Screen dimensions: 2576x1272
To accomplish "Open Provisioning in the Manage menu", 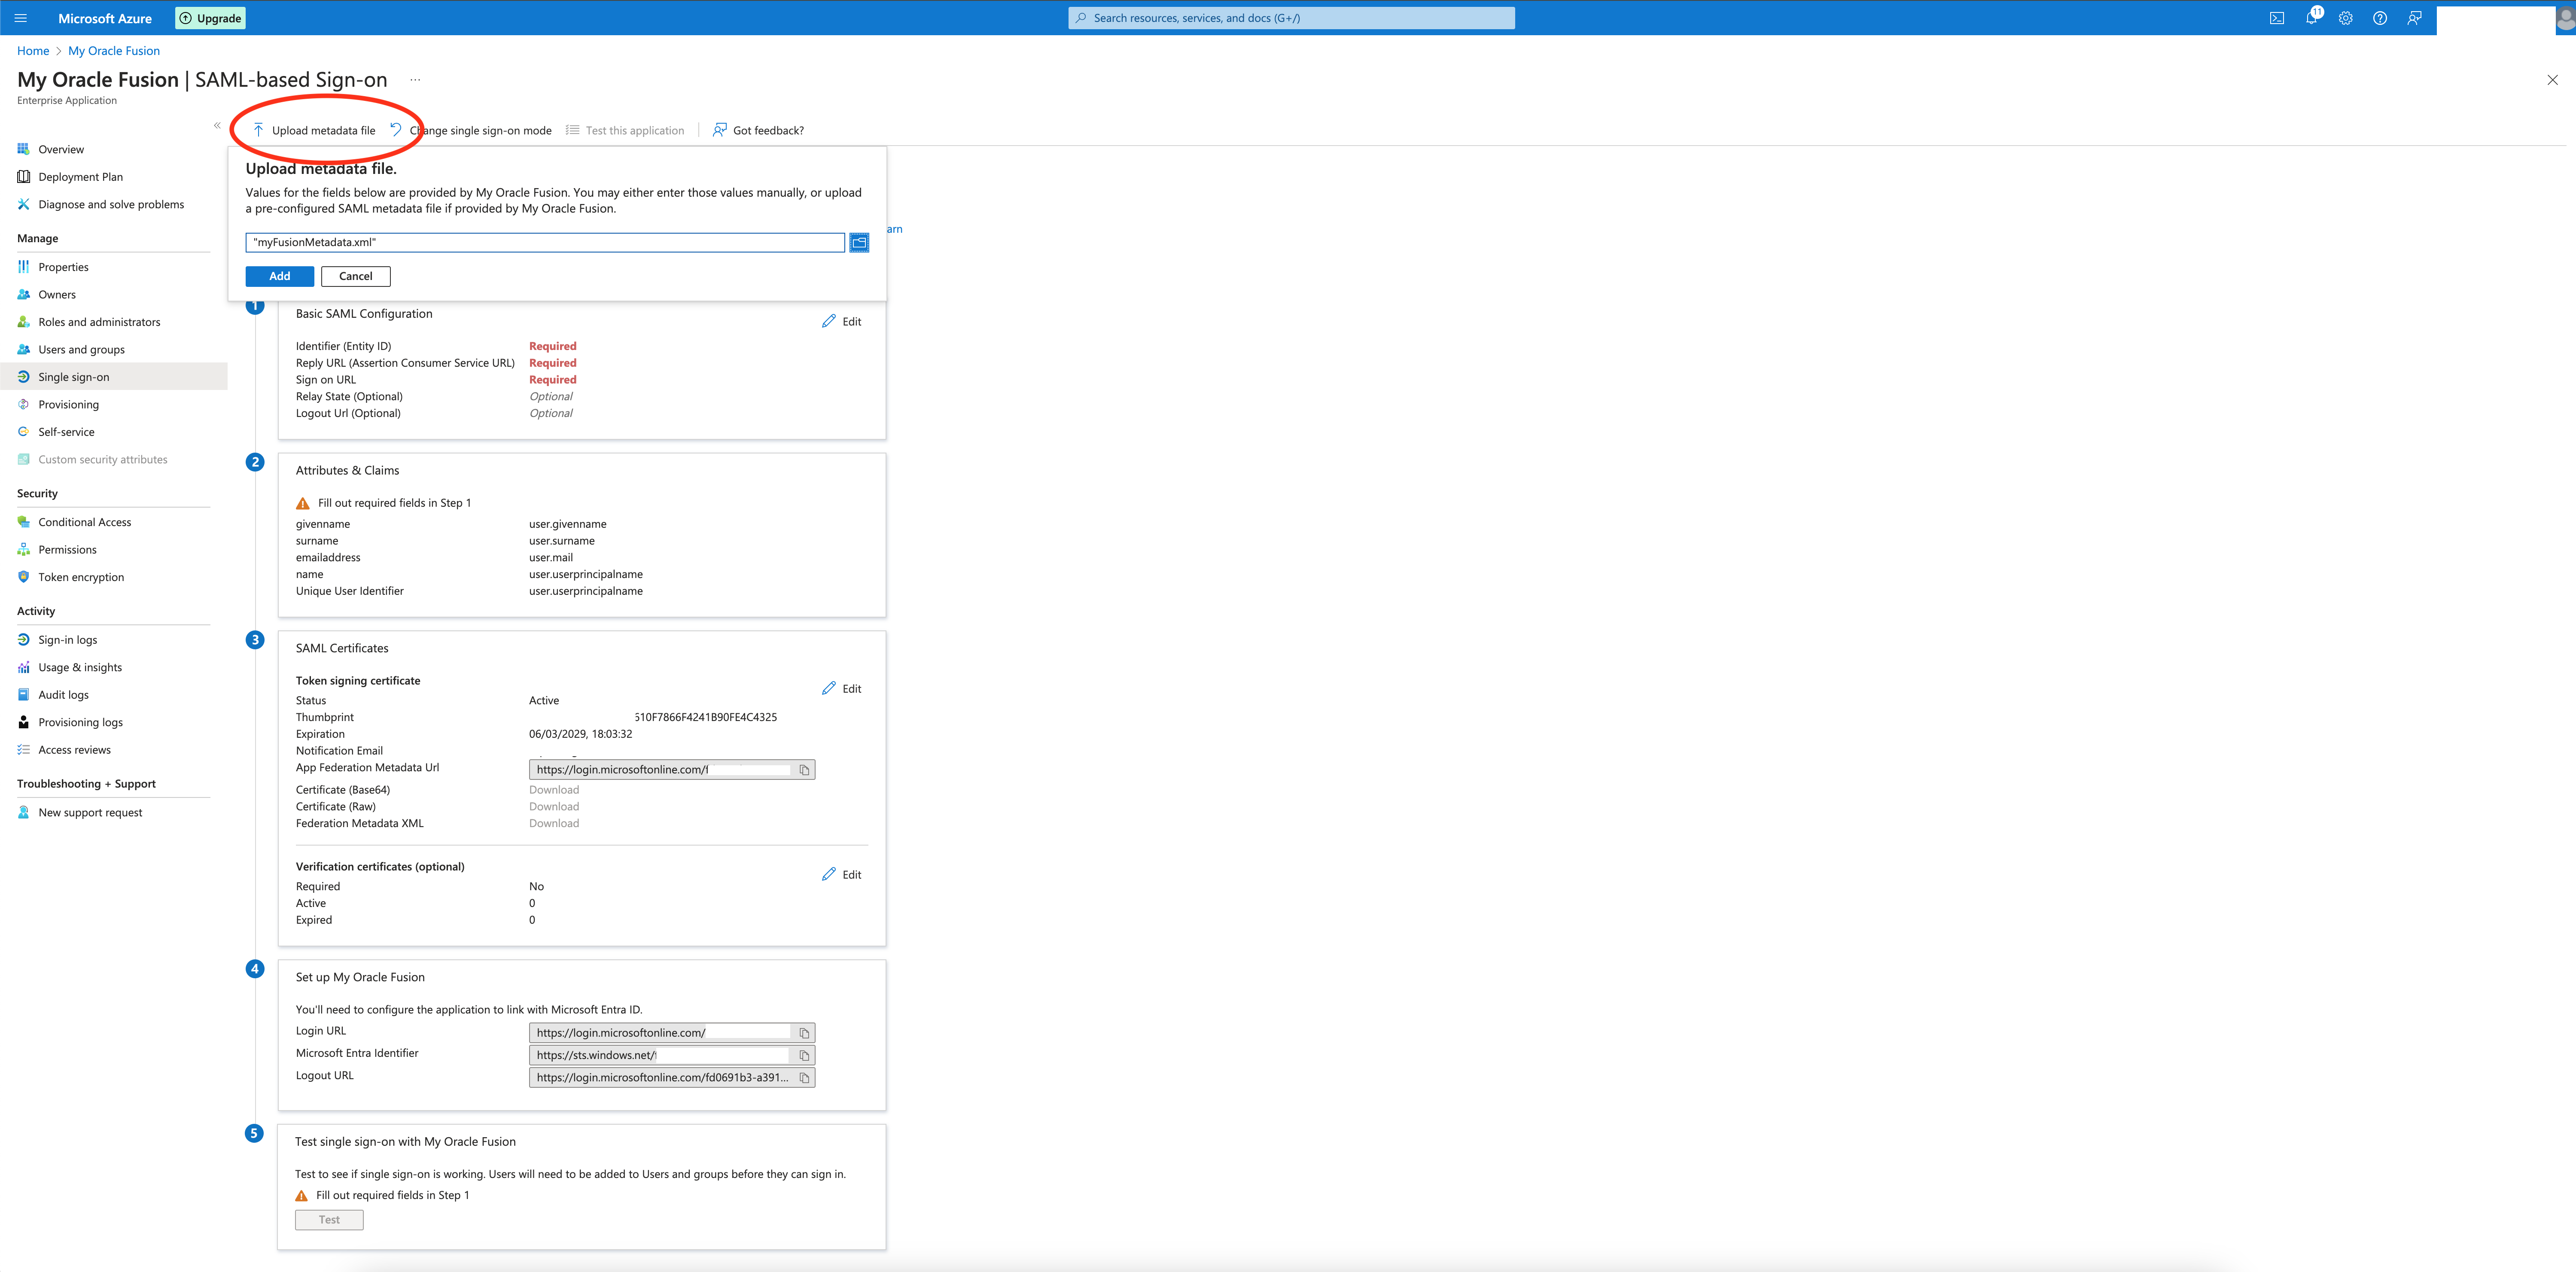I will 68,405.
